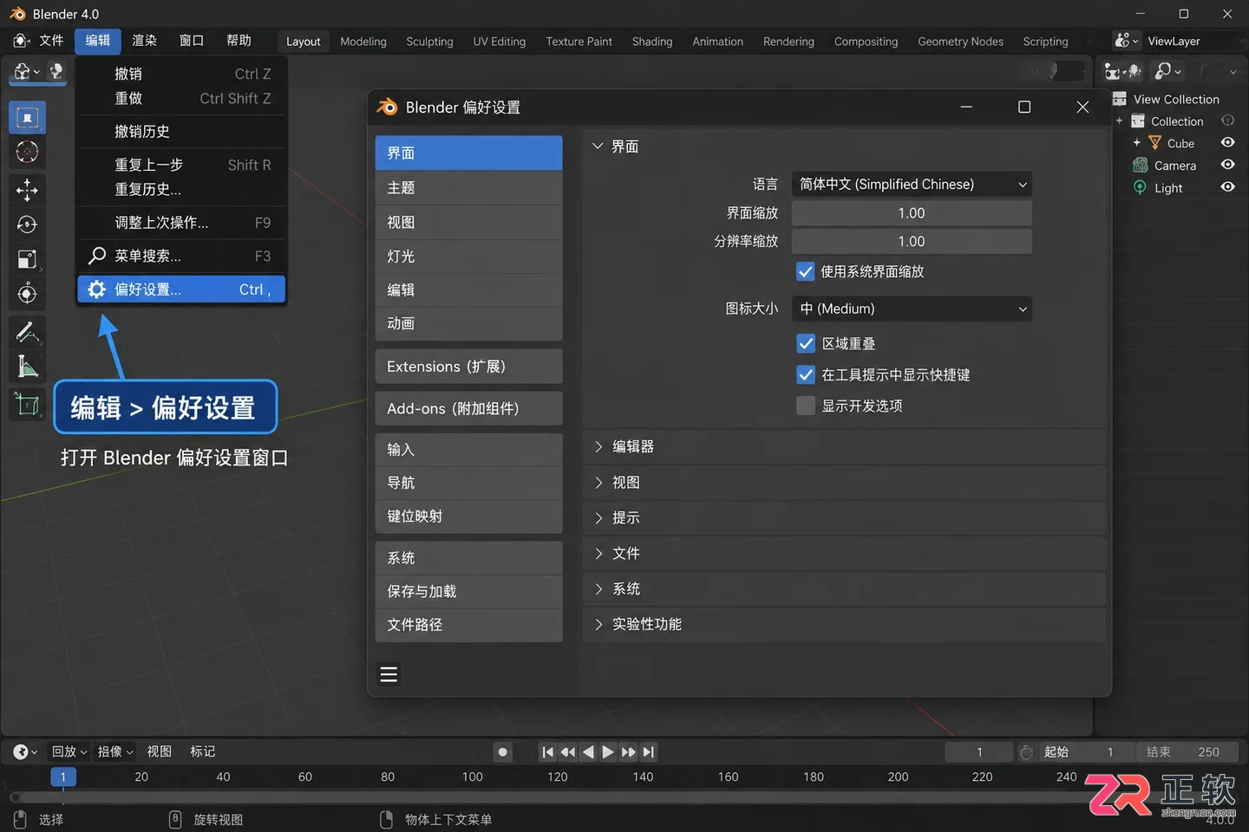Disable 在工具提示中显示快捷键 checkbox
Viewport: 1249px width, 832px height.
tap(806, 374)
